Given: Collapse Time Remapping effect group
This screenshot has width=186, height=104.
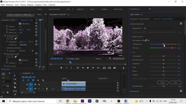Looking at the screenshot, I should [x=2, y=48].
